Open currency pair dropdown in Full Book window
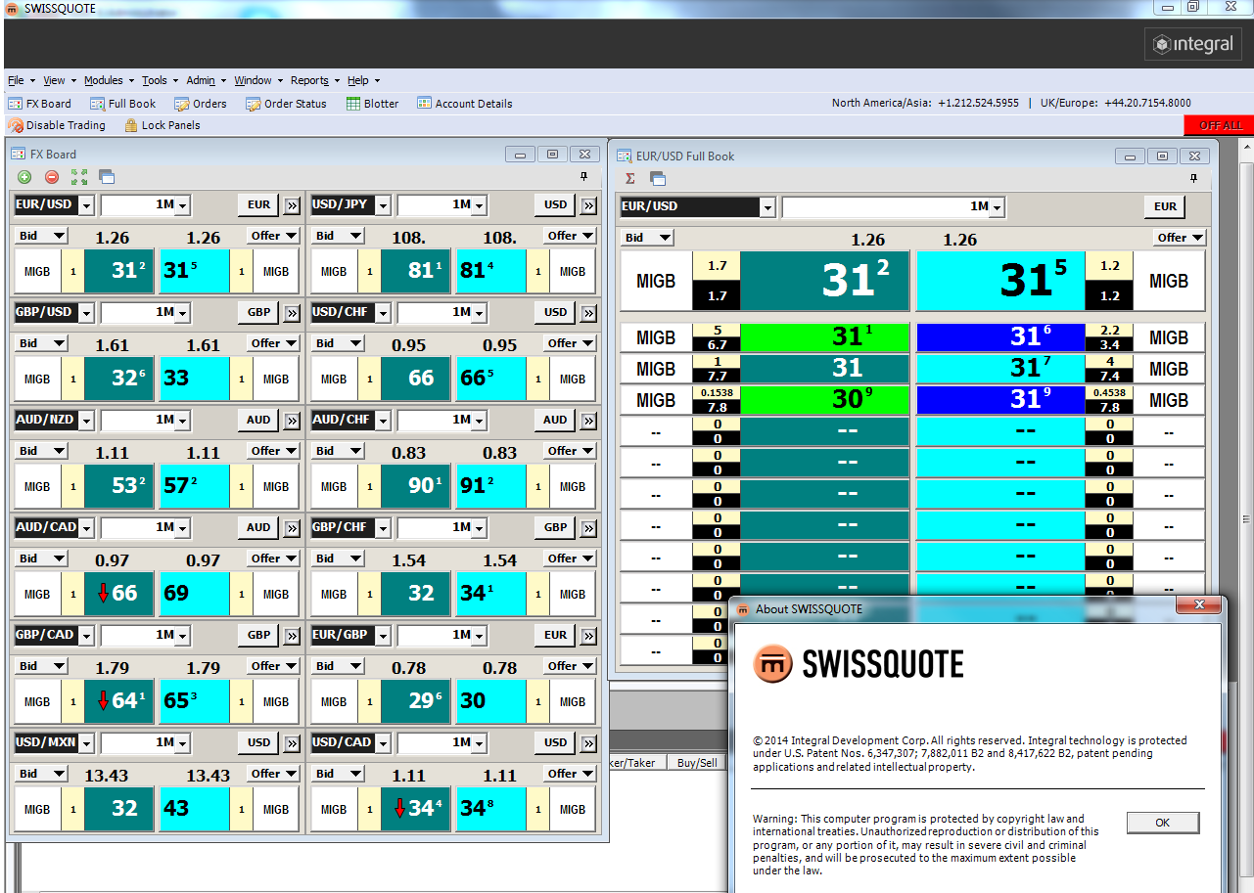Viewport: 1254px width, 893px height. [767, 207]
